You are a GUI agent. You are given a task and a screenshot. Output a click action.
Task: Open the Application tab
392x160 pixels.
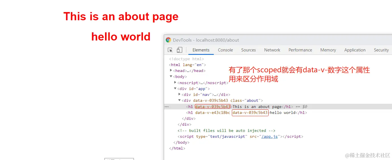[355, 50]
